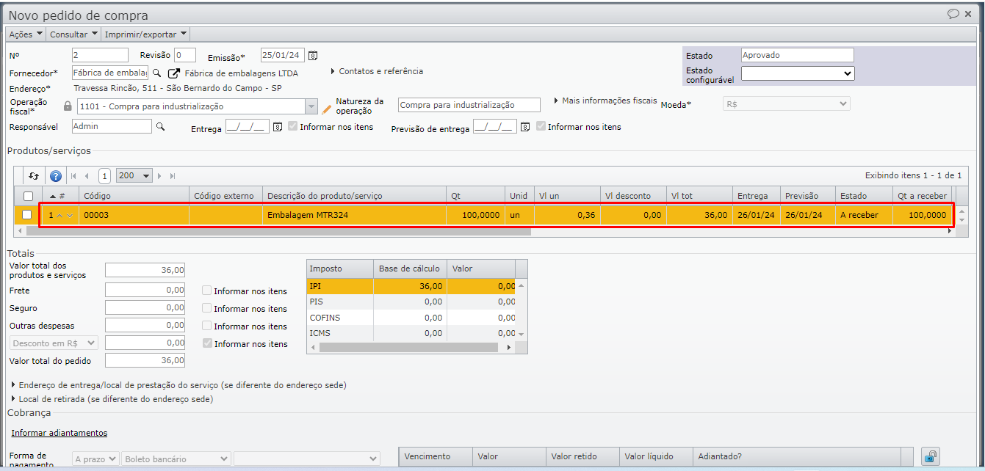Open the Consultar menu
985x471 pixels.
(73, 34)
